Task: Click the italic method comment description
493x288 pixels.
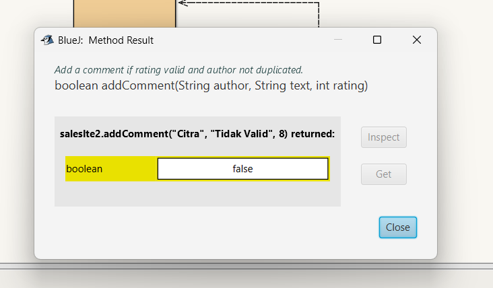Action: pos(178,70)
